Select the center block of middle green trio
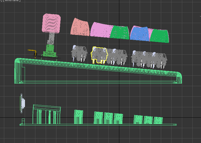Image resolution: width=201 pixels, height=143 pixels. click(108, 118)
